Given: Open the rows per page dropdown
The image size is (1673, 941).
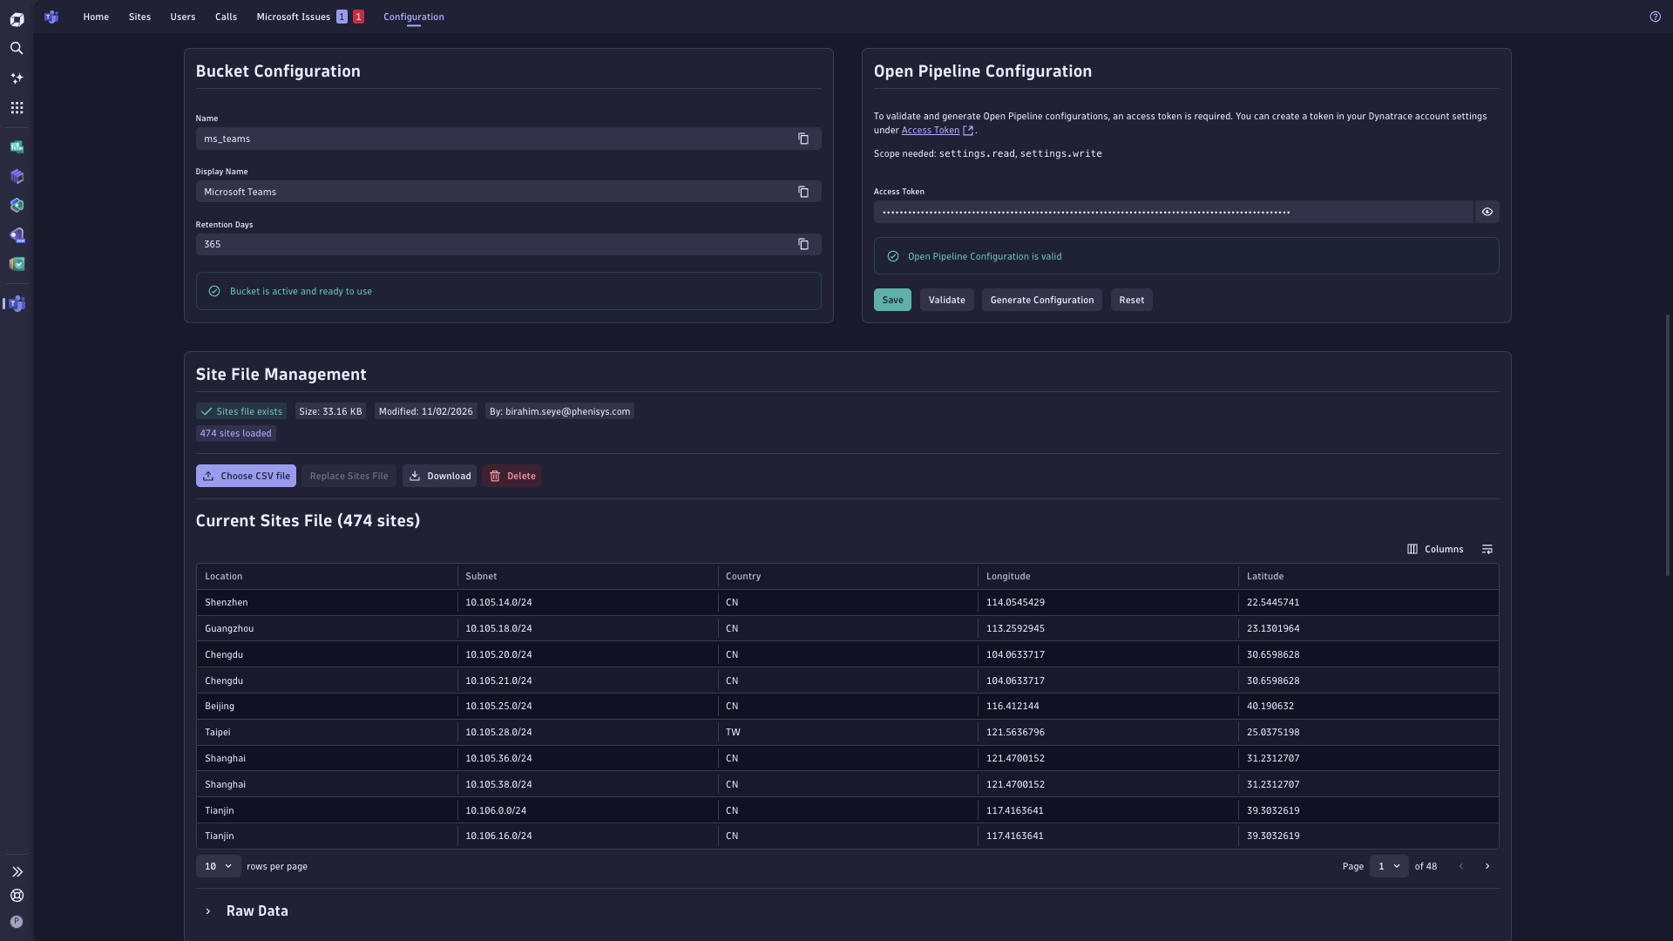Looking at the screenshot, I should (218, 866).
